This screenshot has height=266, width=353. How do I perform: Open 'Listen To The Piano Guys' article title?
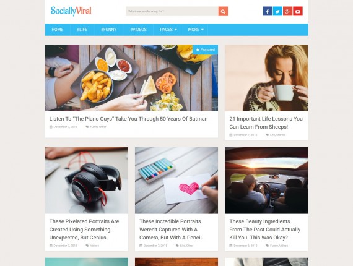pyautogui.click(x=128, y=119)
